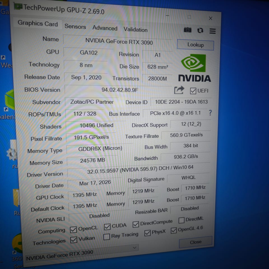Click the BIOS Version field 94.02.42.80.9F
Viewport: 269px width, 269px height.
[x=118, y=90]
